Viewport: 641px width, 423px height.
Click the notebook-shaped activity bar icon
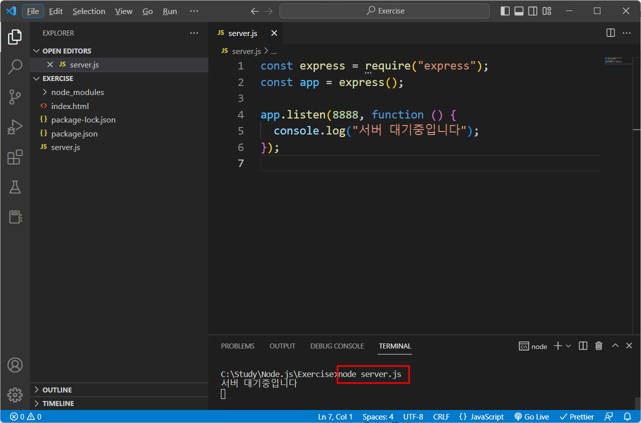tap(16, 217)
